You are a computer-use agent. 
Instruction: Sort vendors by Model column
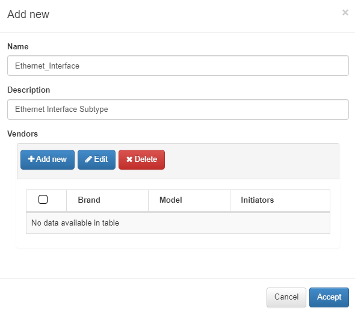click(189, 200)
